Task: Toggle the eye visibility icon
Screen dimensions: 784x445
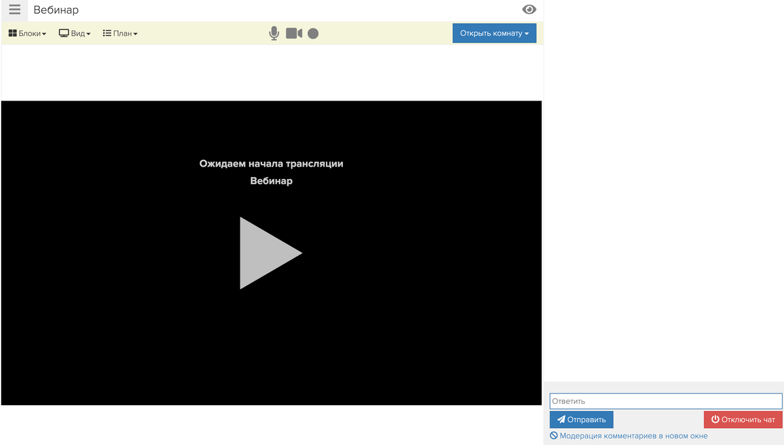Action: coord(529,9)
